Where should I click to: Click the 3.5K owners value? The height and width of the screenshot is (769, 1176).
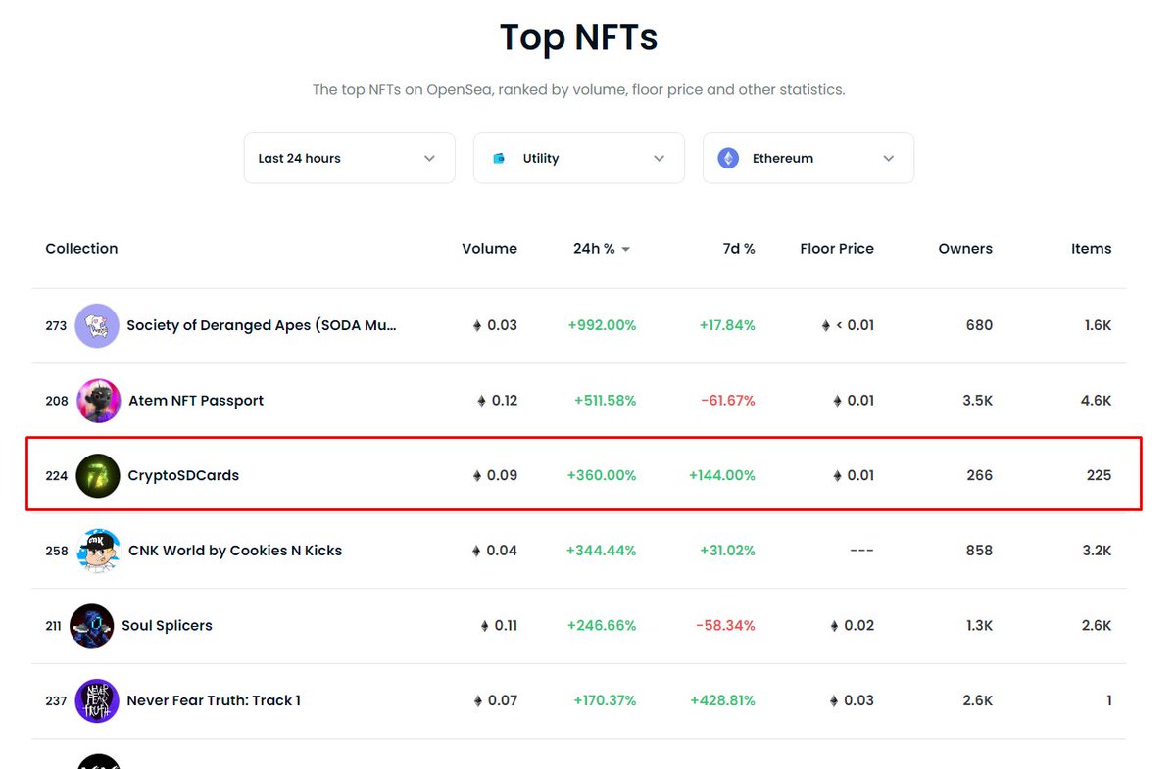pyautogui.click(x=978, y=401)
